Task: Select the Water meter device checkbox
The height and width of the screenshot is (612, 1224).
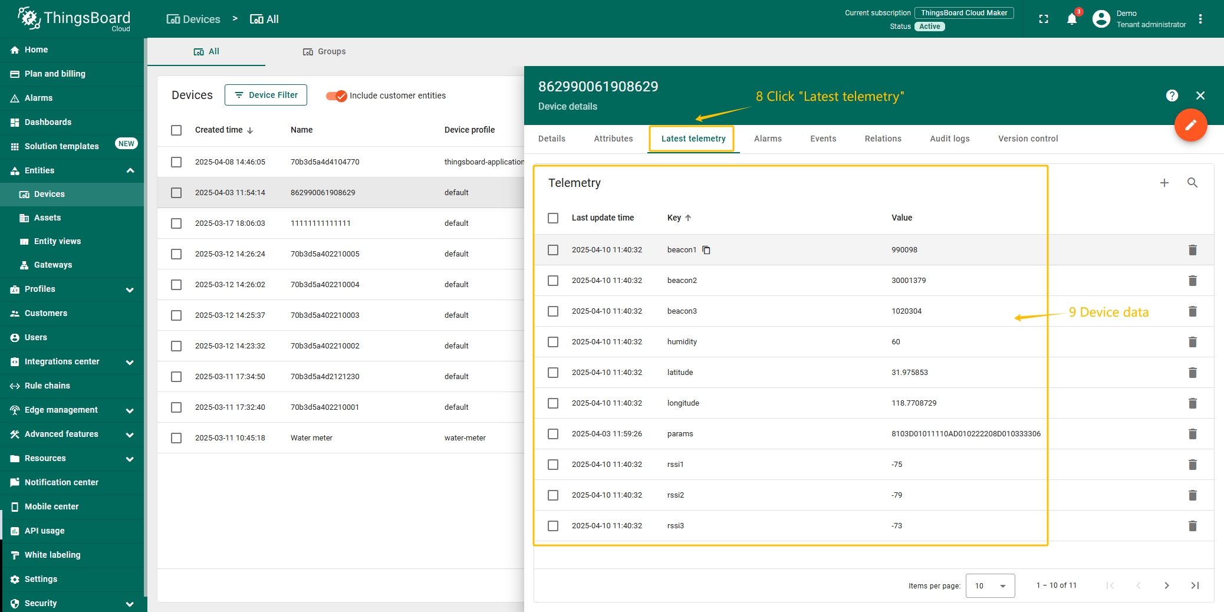Action: 176,438
